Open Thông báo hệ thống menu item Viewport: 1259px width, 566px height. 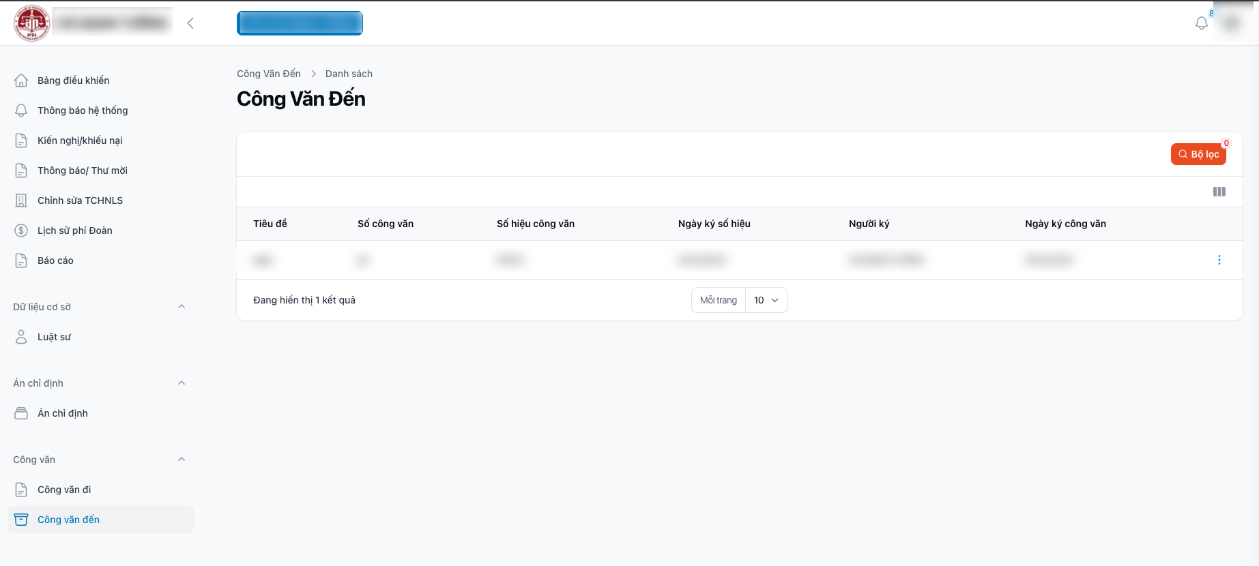83,110
